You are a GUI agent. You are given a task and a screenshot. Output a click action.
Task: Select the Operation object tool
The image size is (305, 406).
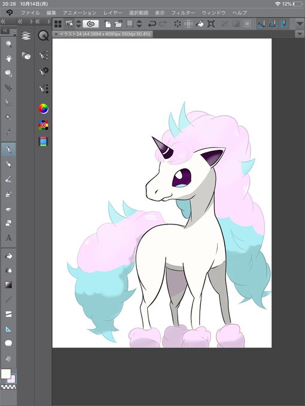coord(8,73)
